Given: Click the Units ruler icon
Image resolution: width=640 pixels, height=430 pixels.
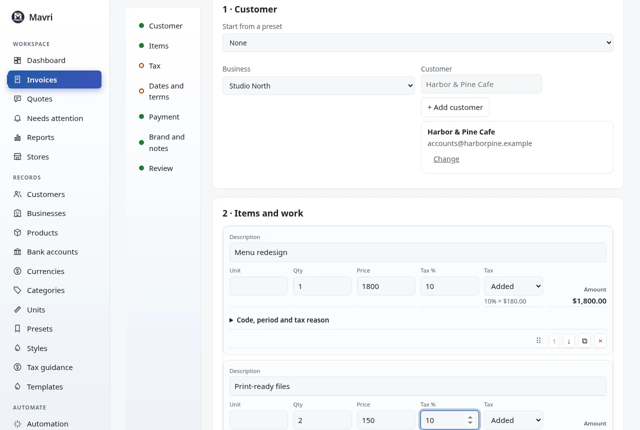Looking at the screenshot, I should [17, 310].
